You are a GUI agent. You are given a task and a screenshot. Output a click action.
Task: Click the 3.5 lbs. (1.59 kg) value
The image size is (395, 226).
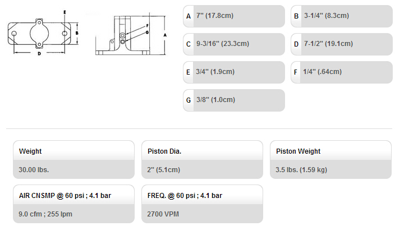click(301, 169)
